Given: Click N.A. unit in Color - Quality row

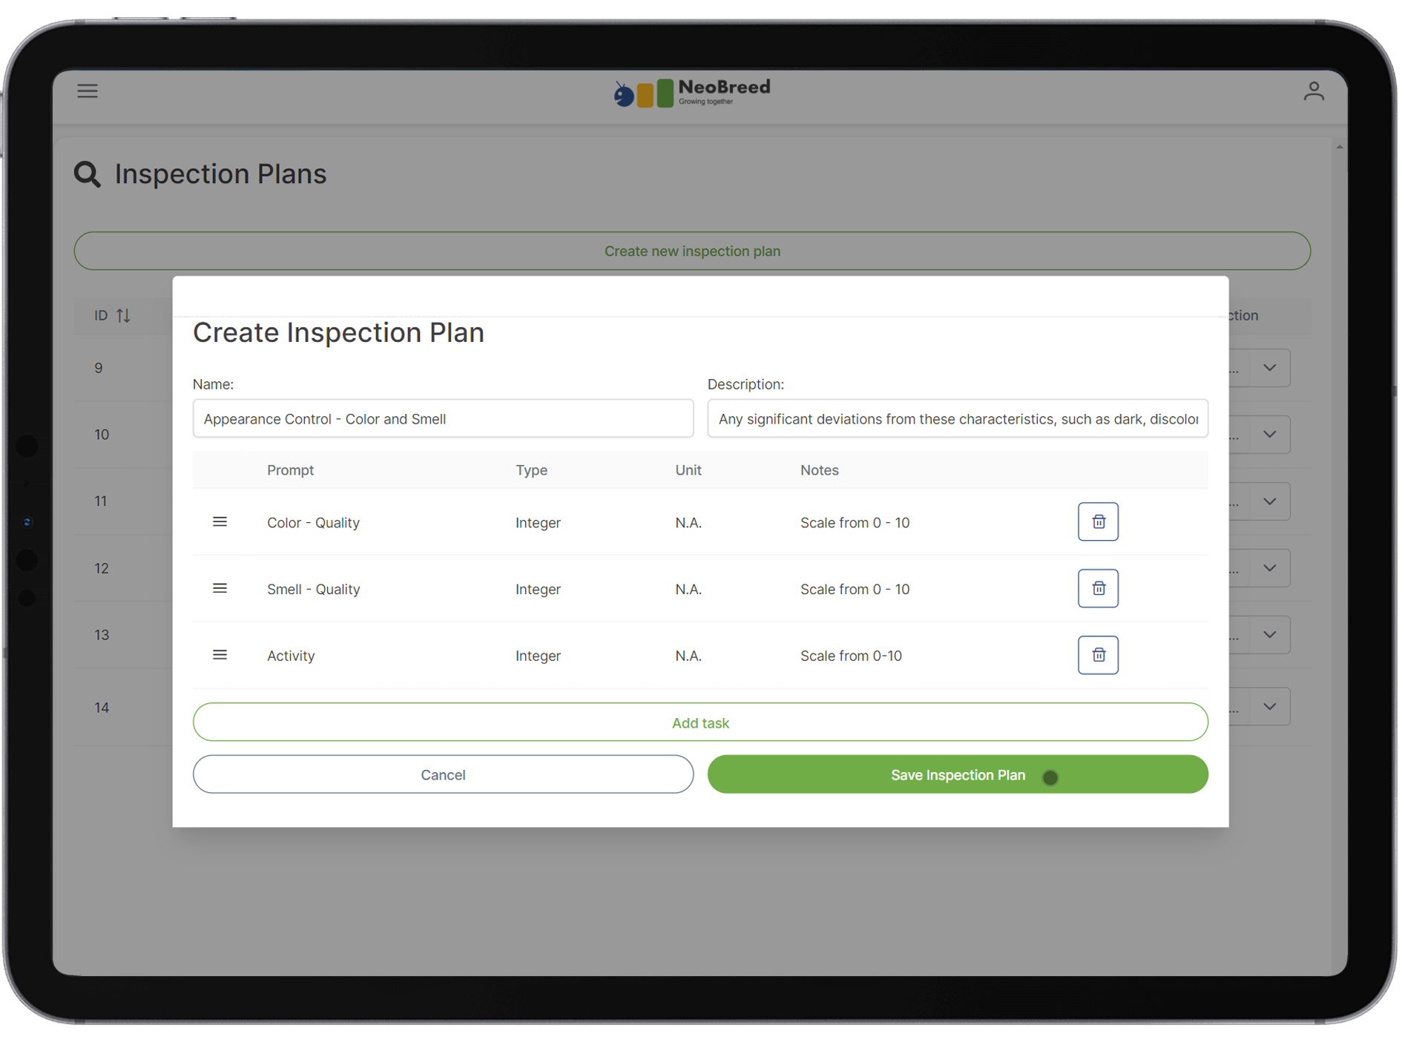Looking at the screenshot, I should click(688, 524).
